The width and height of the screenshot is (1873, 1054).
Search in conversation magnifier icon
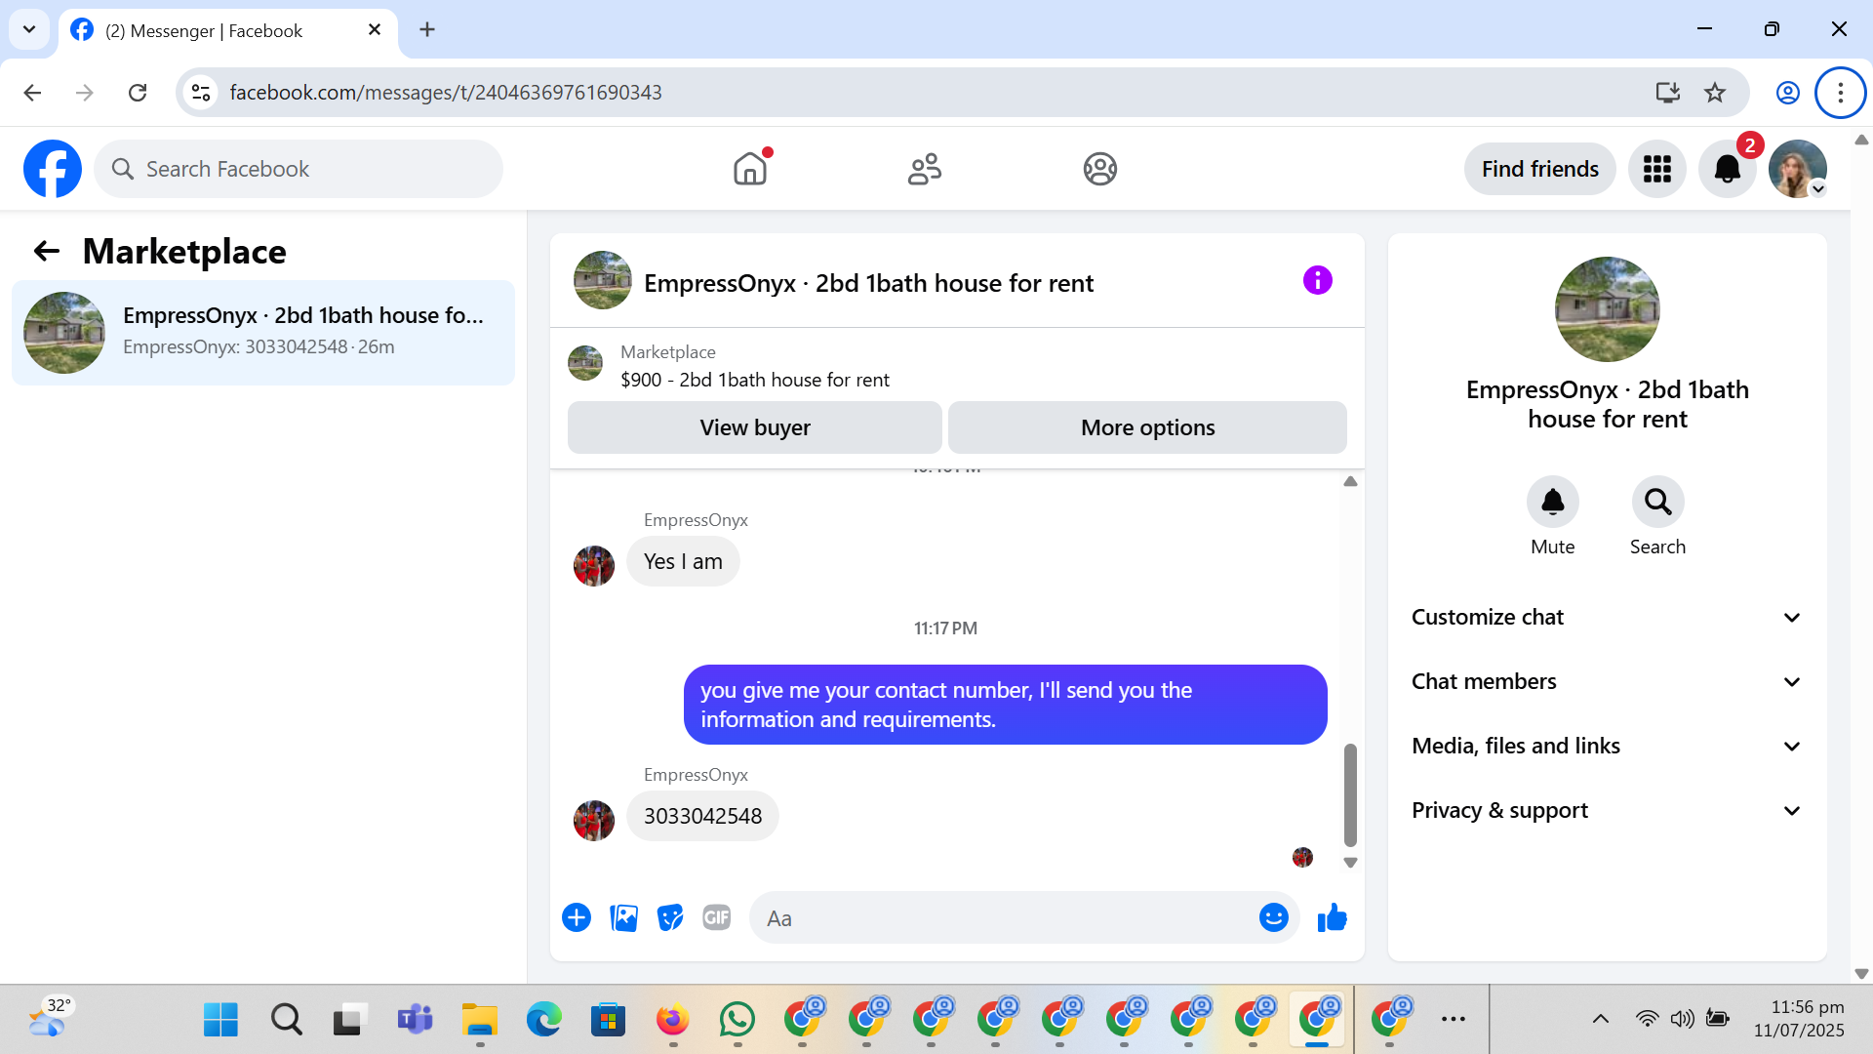click(x=1657, y=502)
